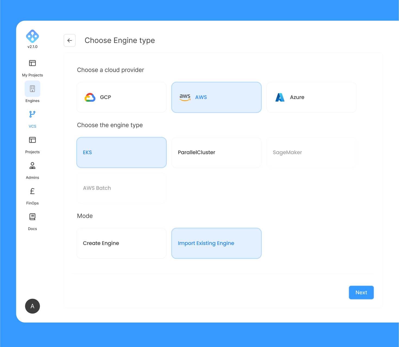Click the Azure logo icon

tap(280, 97)
